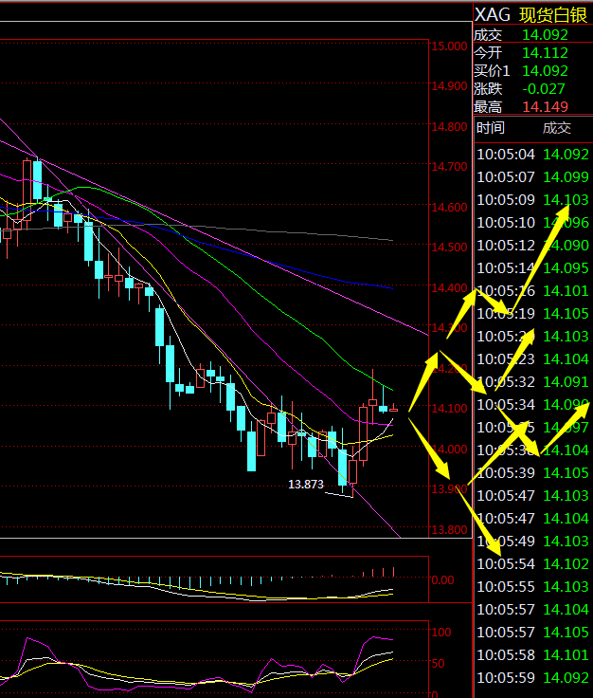
Task: Select the 10:05:59 tick time
Action: coord(506,677)
